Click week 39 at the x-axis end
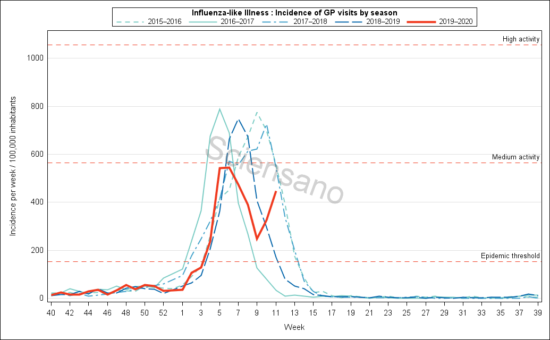Image resolution: width=550 pixels, height=340 pixels. tap(538, 312)
